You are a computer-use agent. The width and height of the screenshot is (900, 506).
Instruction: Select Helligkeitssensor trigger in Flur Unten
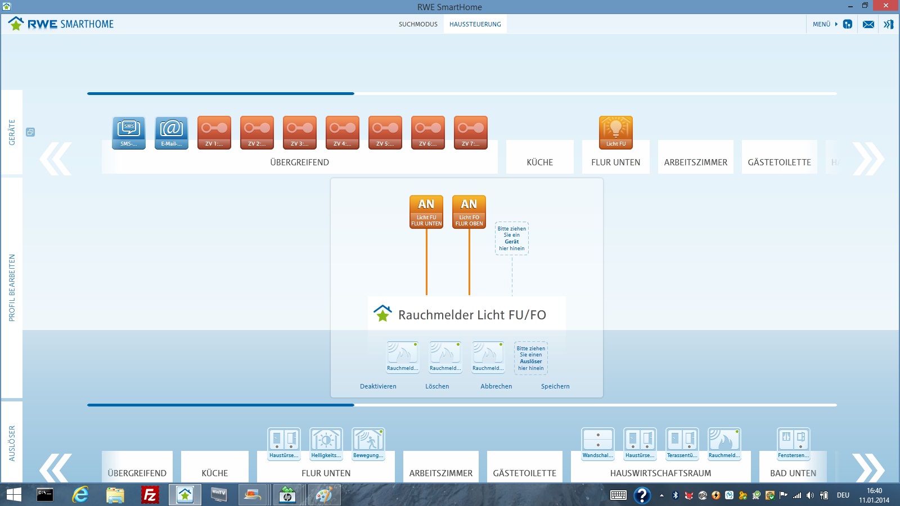coord(326,444)
